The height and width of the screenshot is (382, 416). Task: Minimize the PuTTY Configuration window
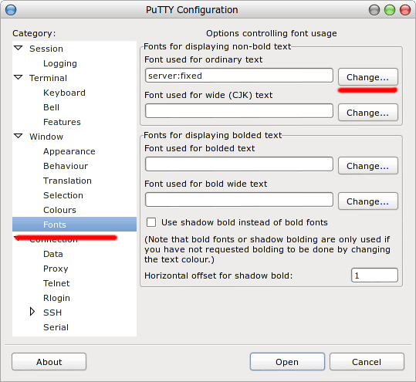coord(374,10)
